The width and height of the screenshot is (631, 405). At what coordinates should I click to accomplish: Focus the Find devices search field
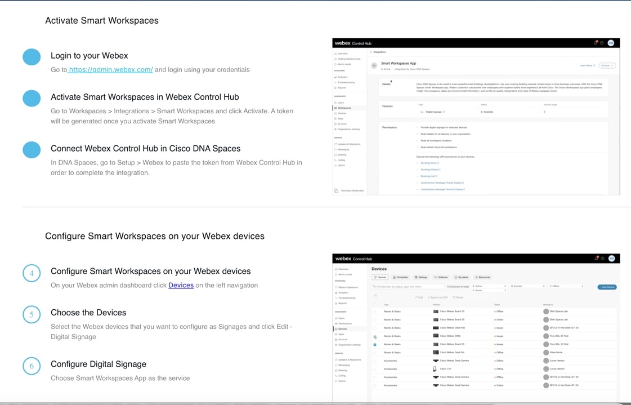408,287
